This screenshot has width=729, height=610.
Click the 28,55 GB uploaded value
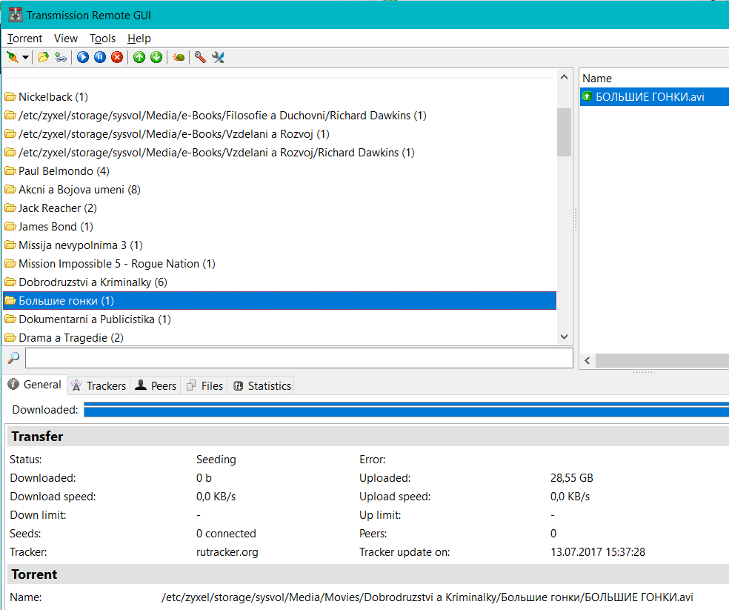click(x=571, y=478)
